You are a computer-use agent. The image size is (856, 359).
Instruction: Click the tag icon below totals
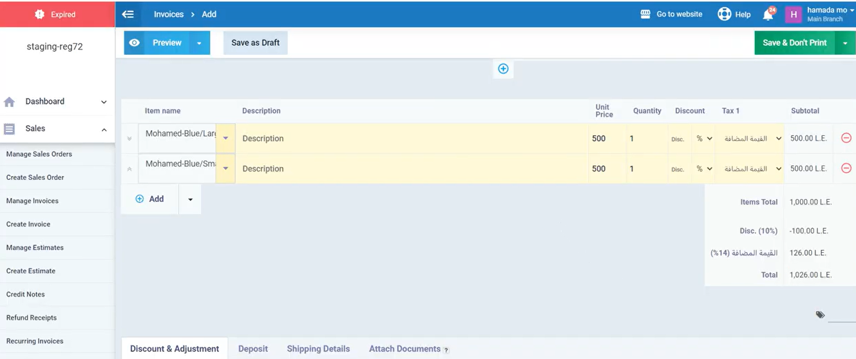tap(820, 315)
